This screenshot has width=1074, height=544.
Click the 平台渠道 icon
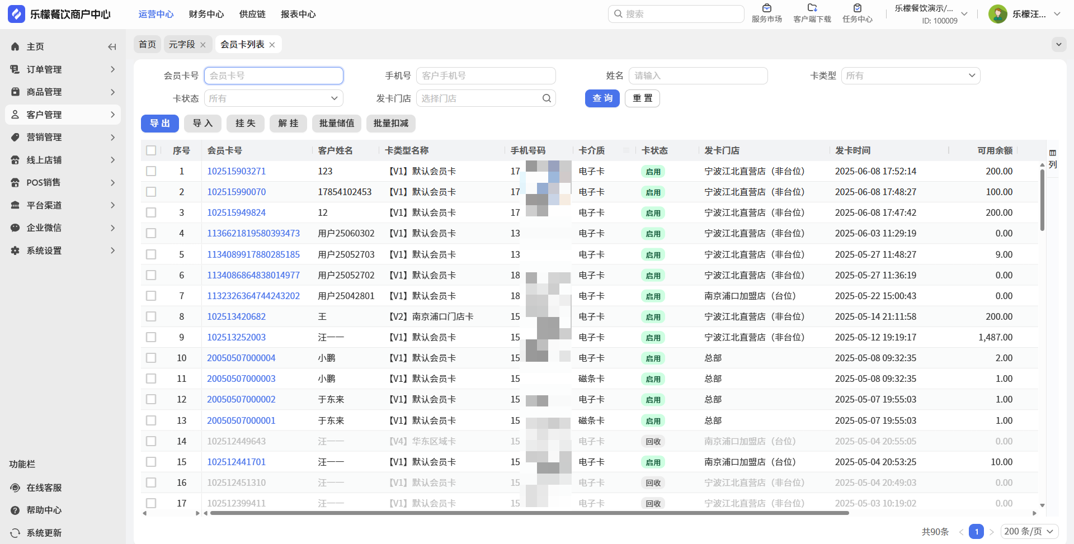(x=15, y=205)
